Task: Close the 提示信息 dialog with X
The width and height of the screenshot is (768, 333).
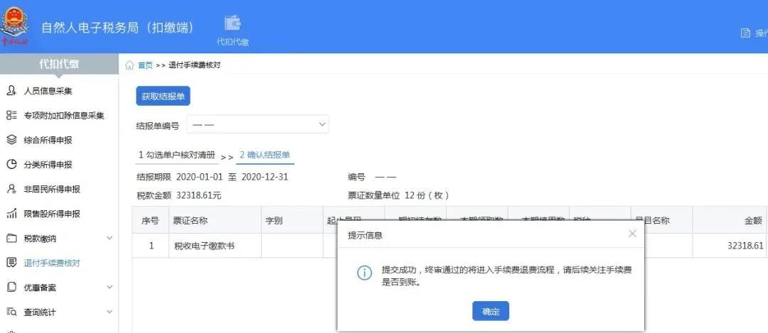Action: tap(632, 234)
